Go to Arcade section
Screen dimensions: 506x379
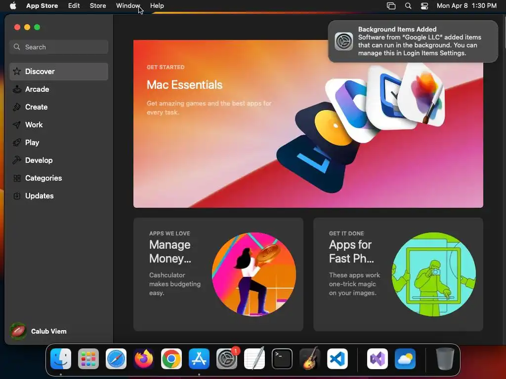coord(59,89)
